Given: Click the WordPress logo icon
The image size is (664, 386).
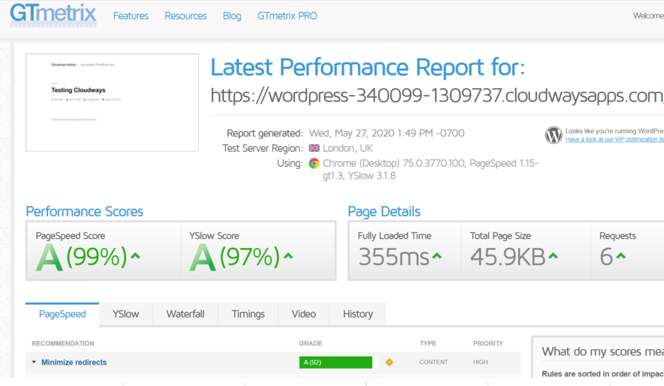Looking at the screenshot, I should tap(554, 135).
